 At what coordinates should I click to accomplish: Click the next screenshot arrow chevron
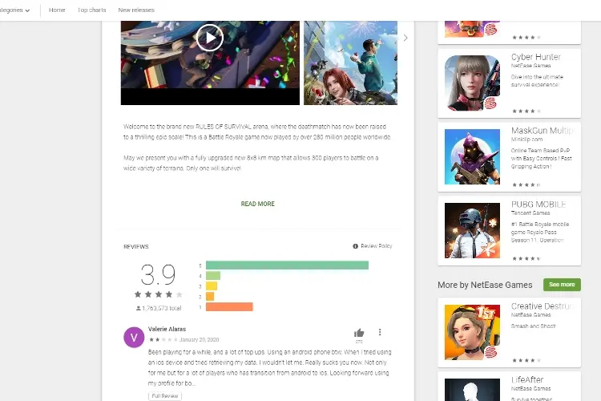tap(405, 38)
